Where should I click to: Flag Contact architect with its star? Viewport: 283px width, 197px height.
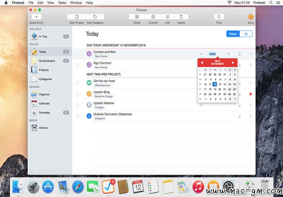click(x=250, y=54)
